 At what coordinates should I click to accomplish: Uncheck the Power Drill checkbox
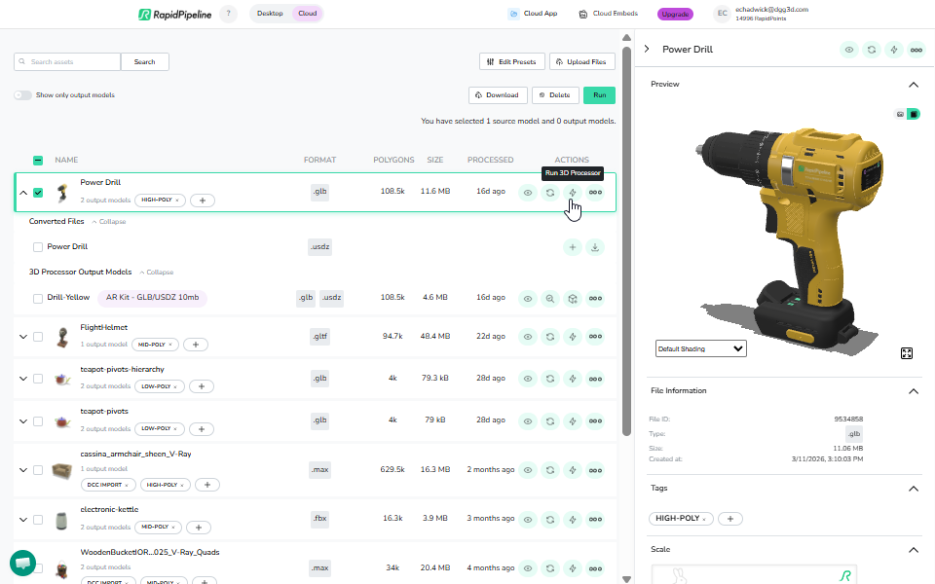click(38, 192)
